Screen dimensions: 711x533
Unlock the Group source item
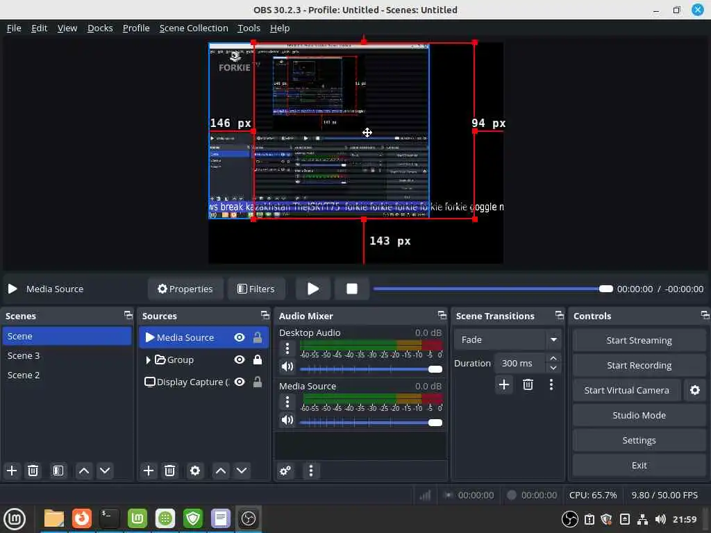257,359
